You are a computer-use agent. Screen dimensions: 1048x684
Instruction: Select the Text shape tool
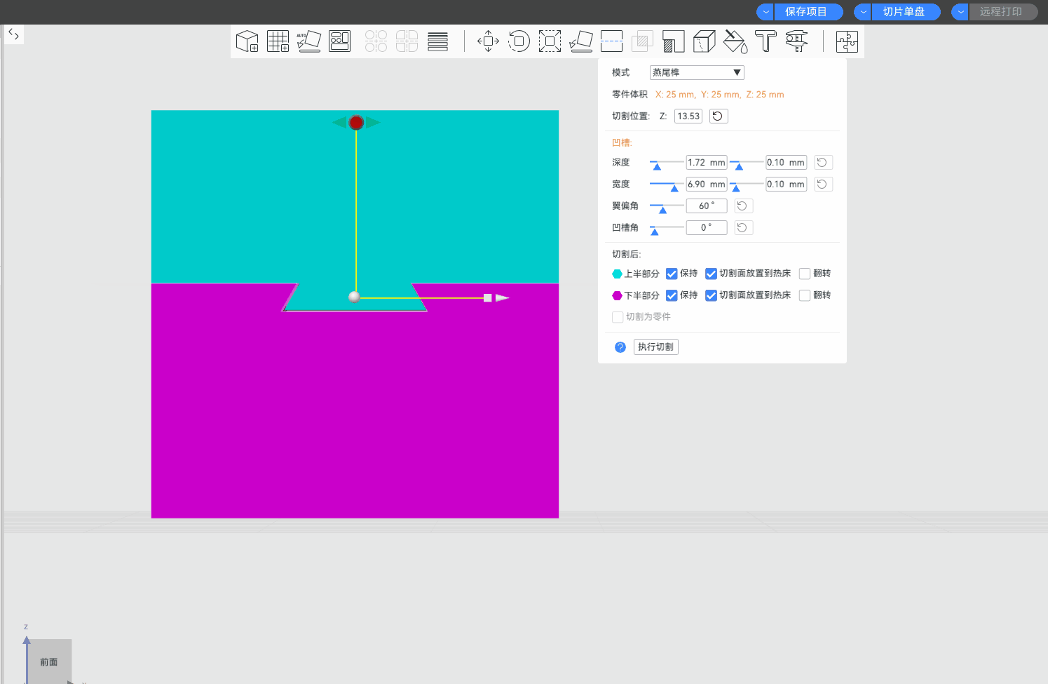(765, 41)
